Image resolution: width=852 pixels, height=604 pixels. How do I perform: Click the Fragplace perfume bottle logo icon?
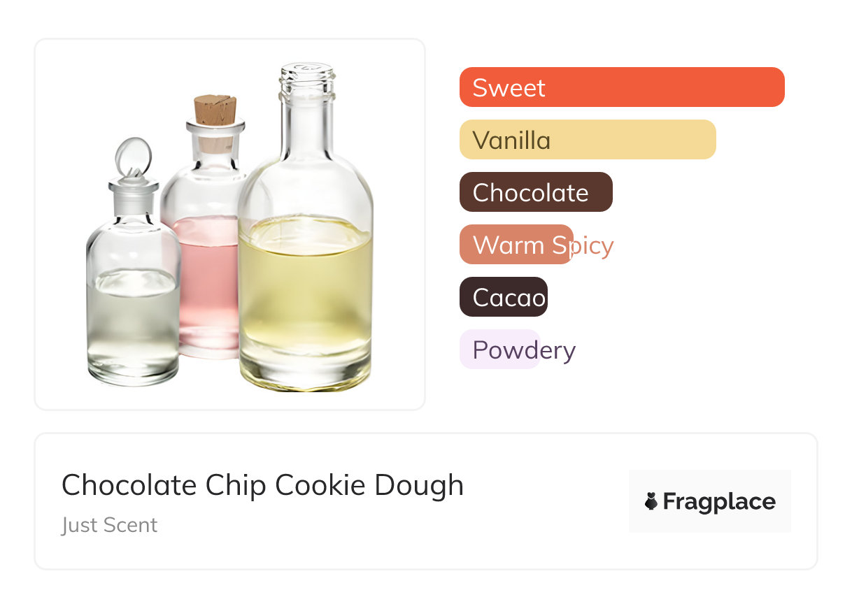(651, 501)
